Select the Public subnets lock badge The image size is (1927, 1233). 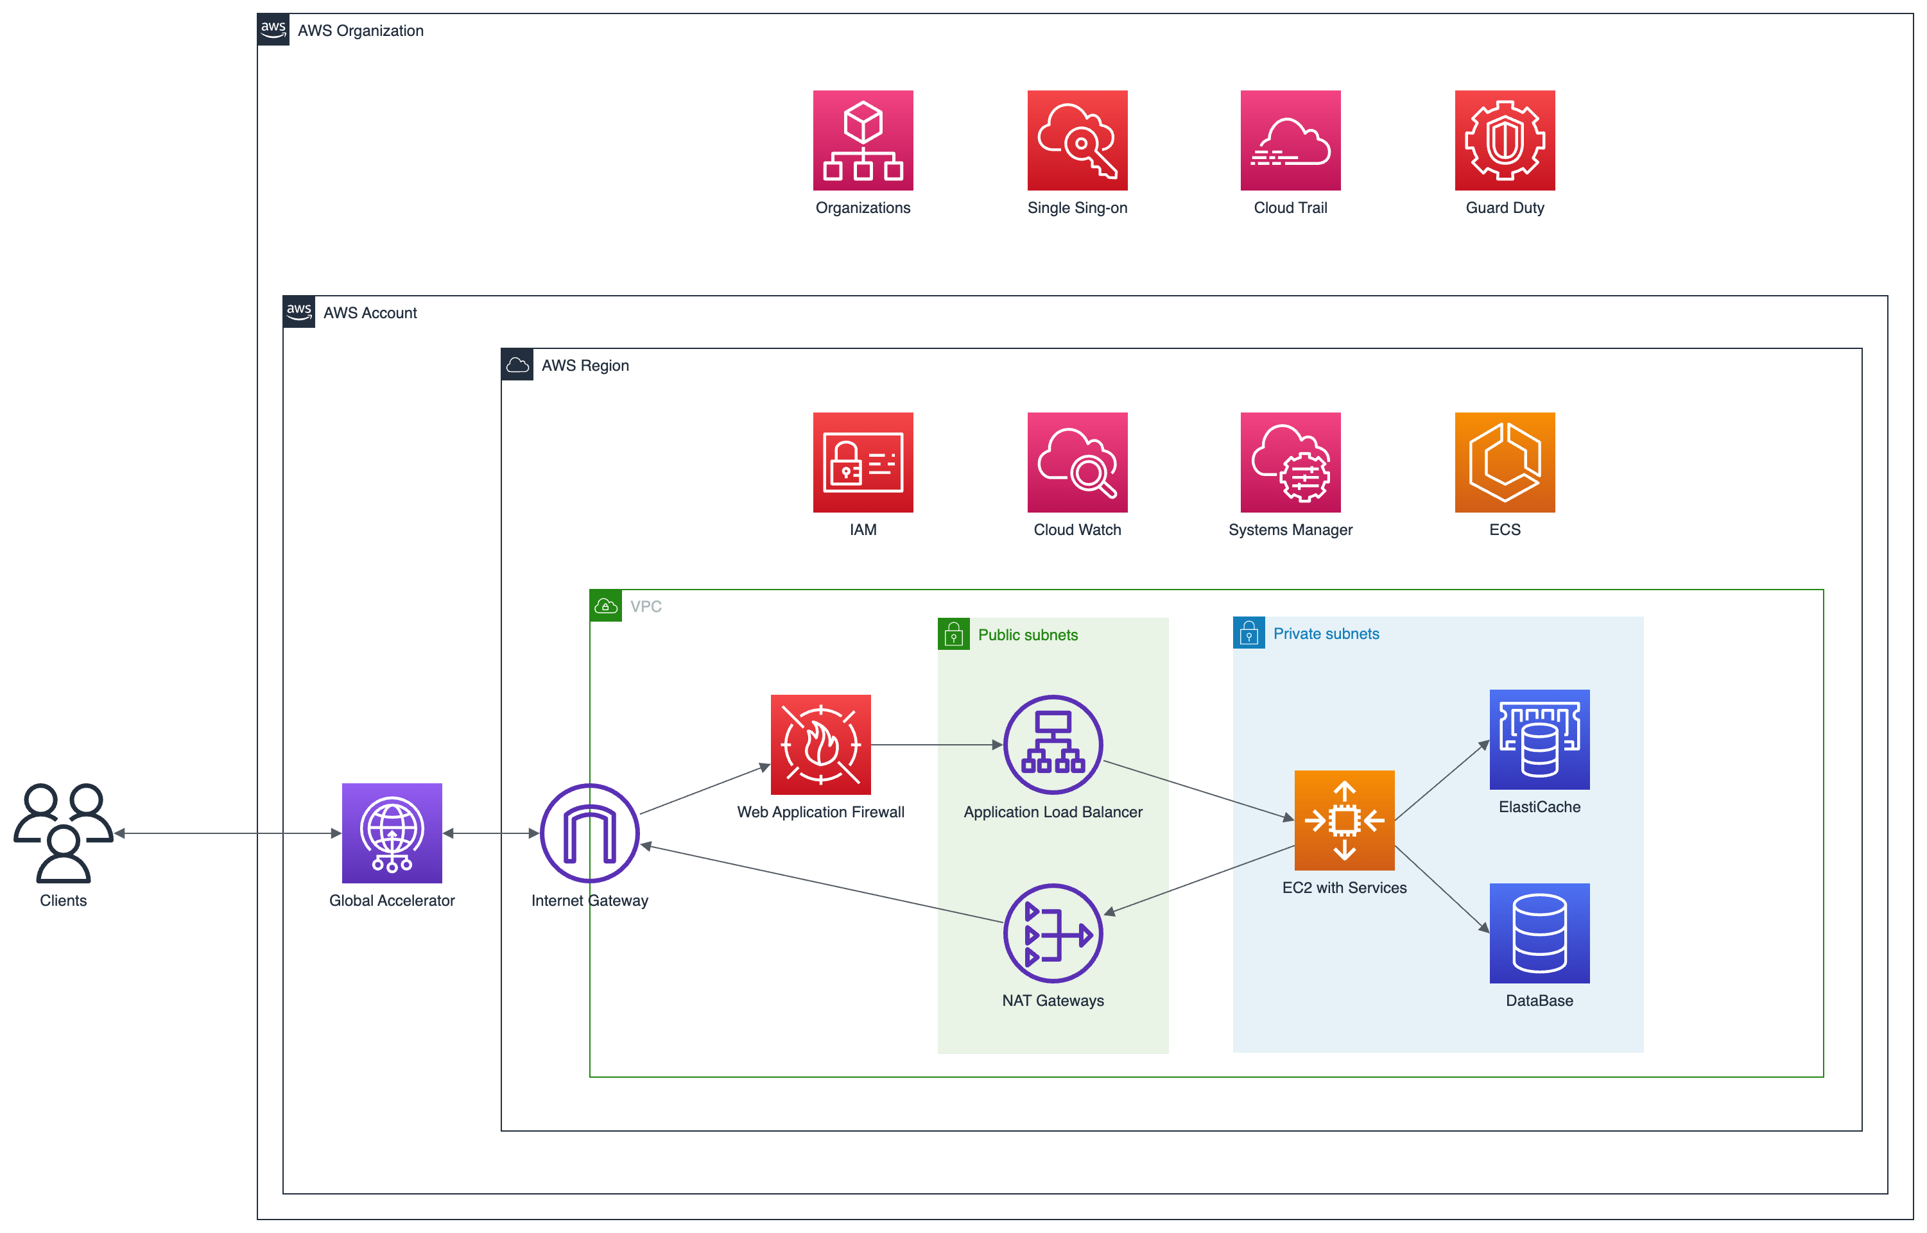pos(953,633)
